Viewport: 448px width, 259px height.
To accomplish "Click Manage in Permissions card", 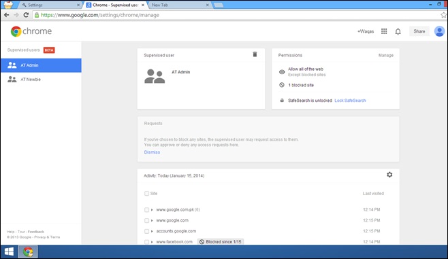I will tap(386, 55).
